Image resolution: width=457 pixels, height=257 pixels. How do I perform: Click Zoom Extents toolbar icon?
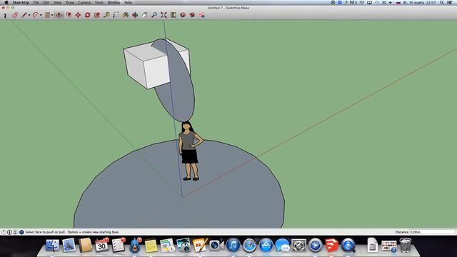point(164,15)
